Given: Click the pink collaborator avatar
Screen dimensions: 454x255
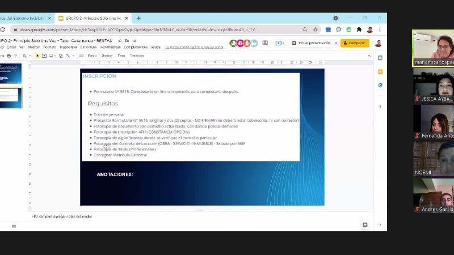Looking at the screenshot, I should [x=240, y=44].
